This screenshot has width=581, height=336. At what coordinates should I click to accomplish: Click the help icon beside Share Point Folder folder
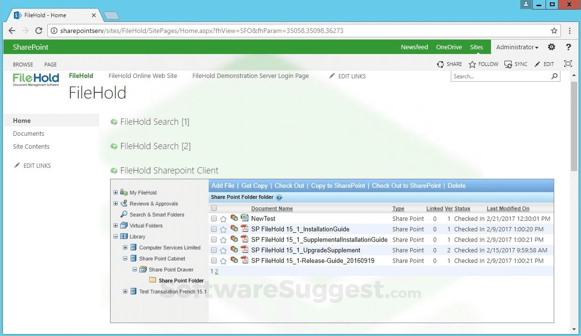[279, 197]
